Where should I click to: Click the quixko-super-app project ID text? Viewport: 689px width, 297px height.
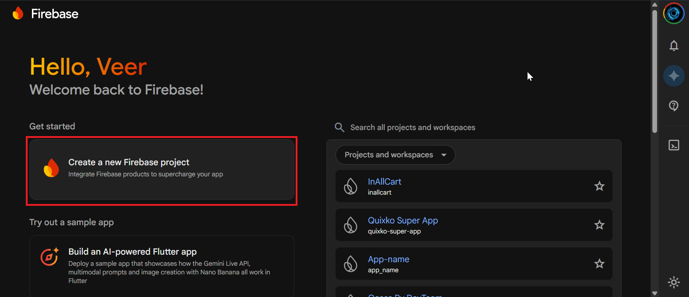394,231
